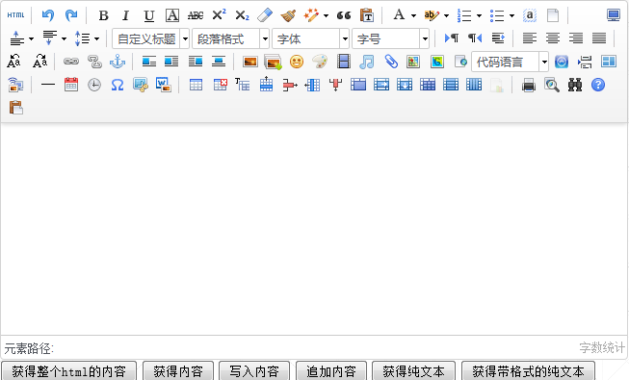The width and height of the screenshot is (629, 380).
Task: Insert a horizontal rule line
Action: pyautogui.click(x=48, y=85)
